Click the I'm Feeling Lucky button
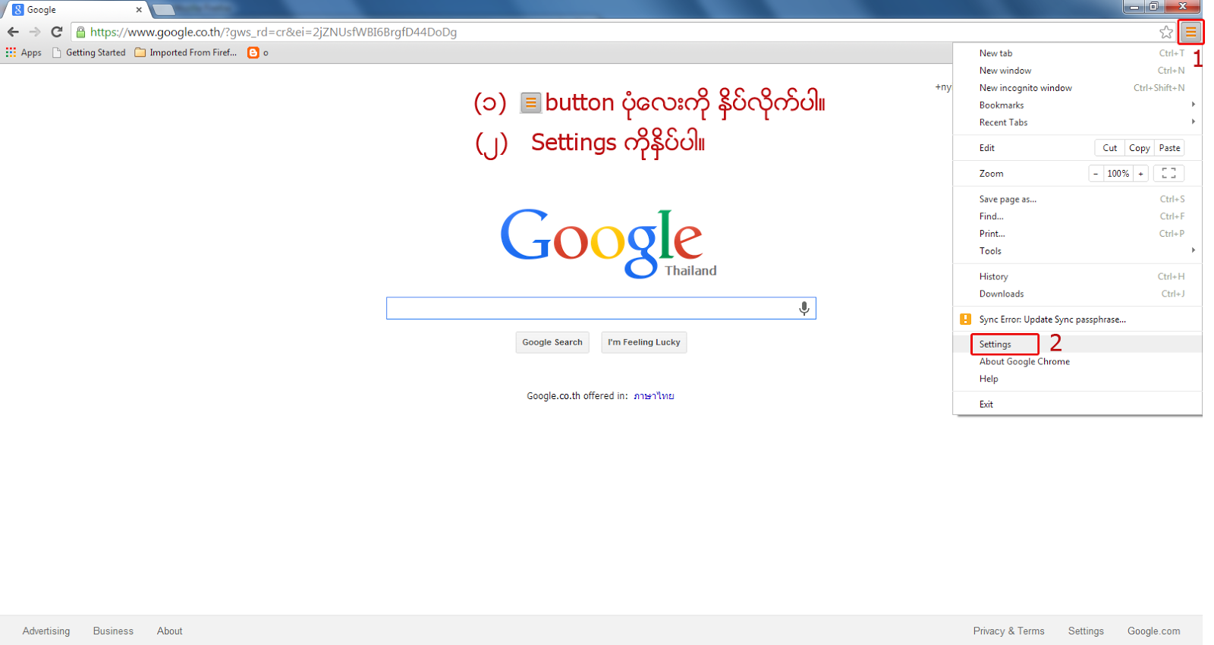The image size is (1214, 645). tap(644, 342)
